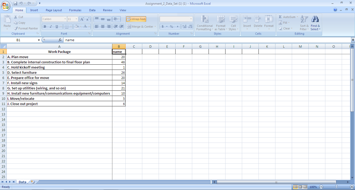Expand the Borders dropdown arrow
Image resolution: width=355 pixels, height=190 pixels.
click(x=71, y=27)
